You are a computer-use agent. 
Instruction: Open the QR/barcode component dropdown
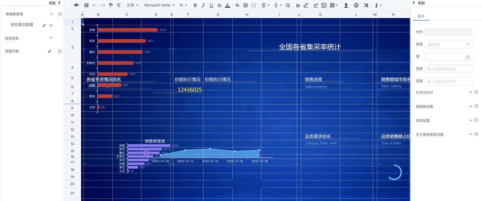tap(334, 5)
